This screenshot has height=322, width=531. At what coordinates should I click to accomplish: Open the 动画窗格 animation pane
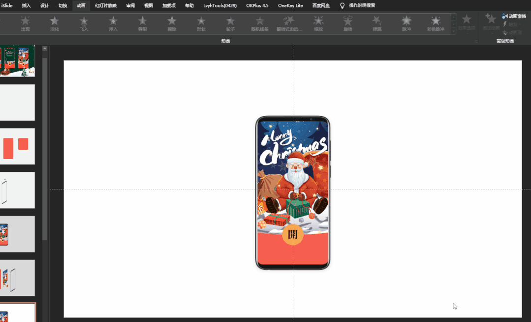[514, 16]
